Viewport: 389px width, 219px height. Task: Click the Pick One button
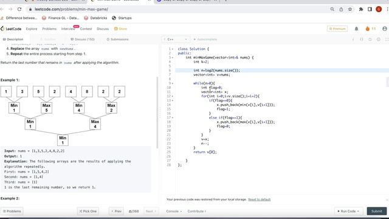pyautogui.click(x=88, y=211)
